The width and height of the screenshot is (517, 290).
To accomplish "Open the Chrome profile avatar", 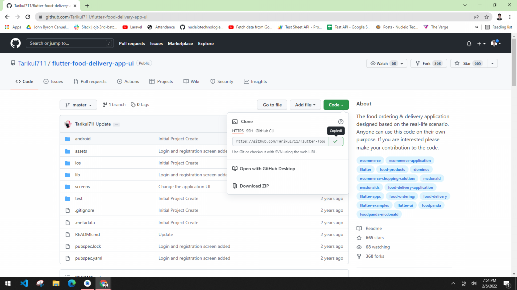I will click(499, 17).
